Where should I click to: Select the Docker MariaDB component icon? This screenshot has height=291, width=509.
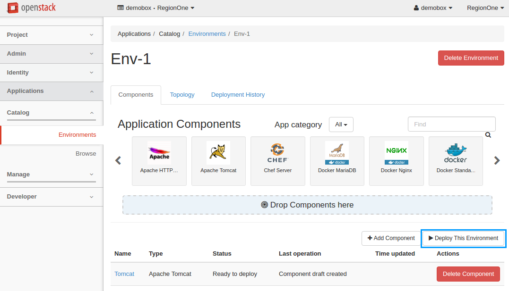[x=337, y=153]
